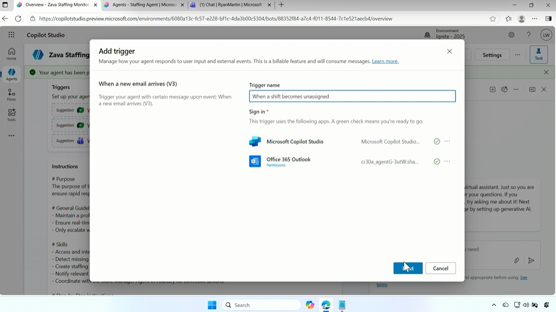Click Copilot Studio green check status
Screen dimensions: 556x312
pyautogui.click(x=437, y=141)
